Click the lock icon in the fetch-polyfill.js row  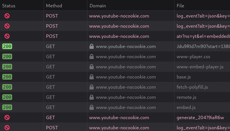tap(92, 87)
